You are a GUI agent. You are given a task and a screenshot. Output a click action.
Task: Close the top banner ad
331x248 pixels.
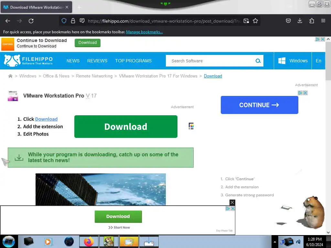323,39
